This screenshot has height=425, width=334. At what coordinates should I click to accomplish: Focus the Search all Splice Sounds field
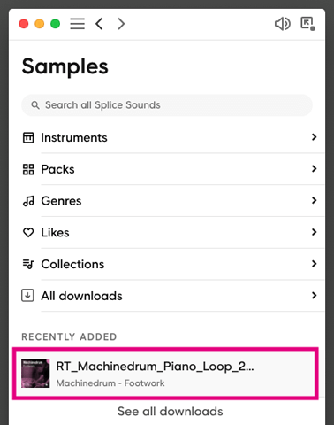point(167,105)
